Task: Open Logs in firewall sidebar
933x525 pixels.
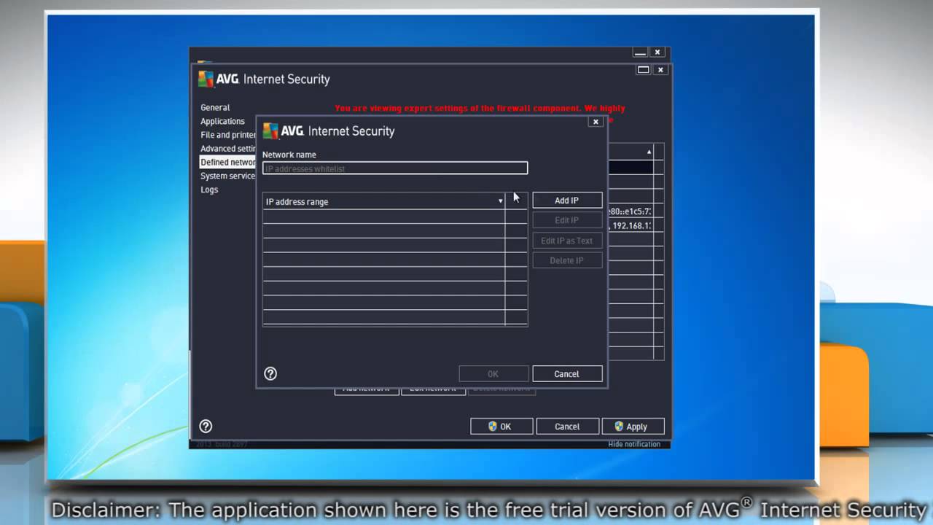Action: pos(209,190)
